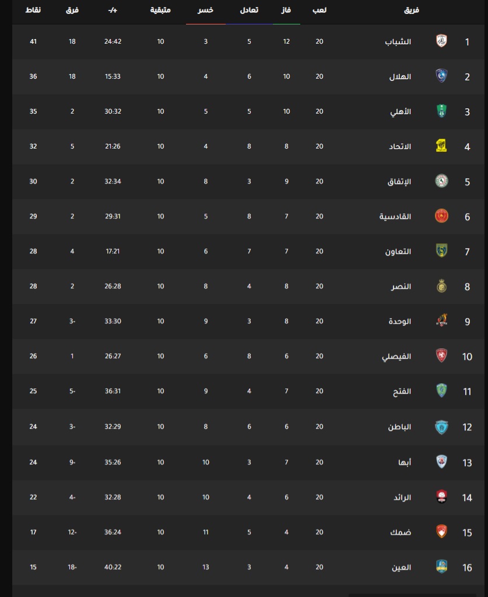Sort table by فاز column header

pos(286,10)
